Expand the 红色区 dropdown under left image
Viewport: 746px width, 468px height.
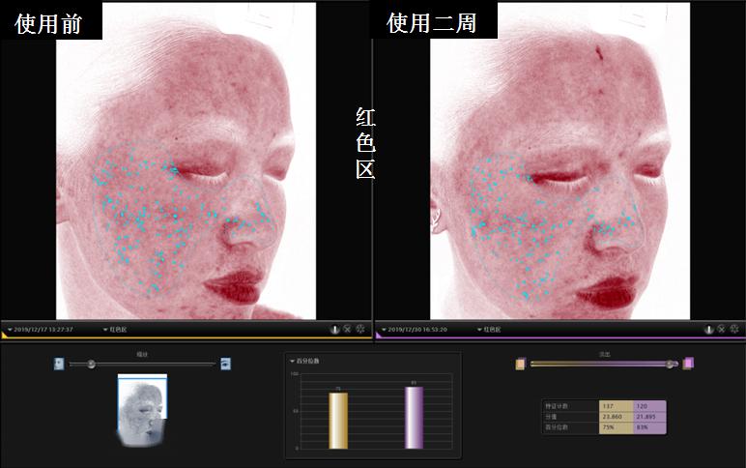pos(115,330)
